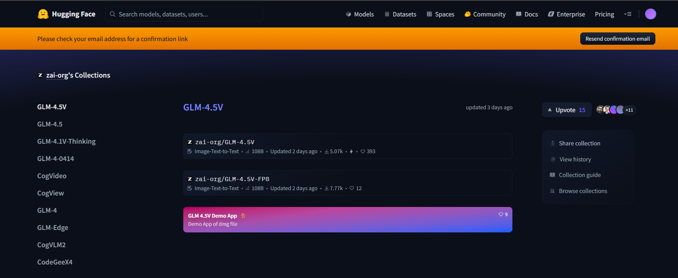The height and width of the screenshot is (278, 678).
Task: Click the Models cube icon
Action: point(348,14)
